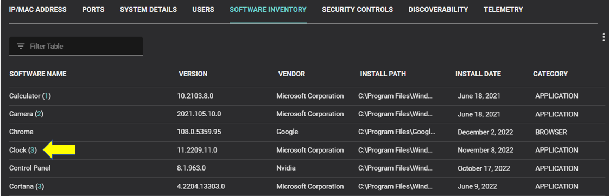
Task: Click version 11.2209.11.0
Action: click(197, 151)
